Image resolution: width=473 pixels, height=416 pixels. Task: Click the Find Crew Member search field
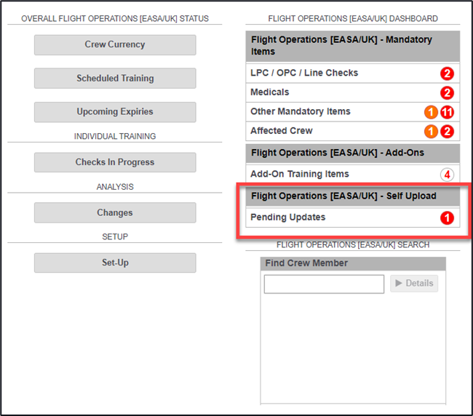click(324, 284)
